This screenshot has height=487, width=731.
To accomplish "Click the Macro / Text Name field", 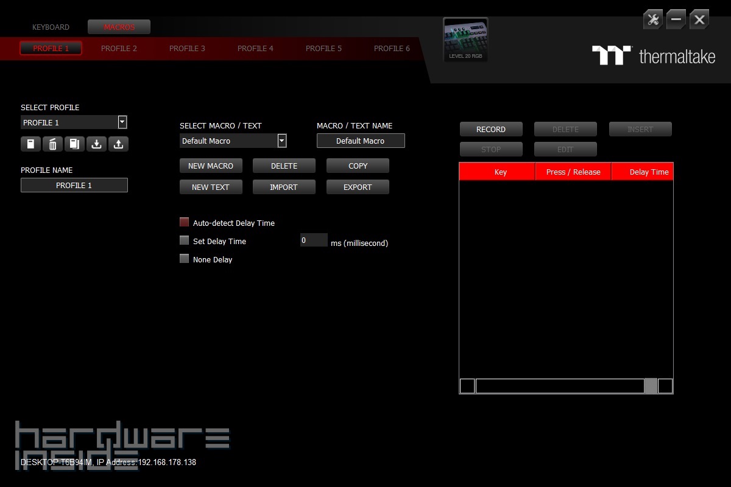I will pos(361,141).
